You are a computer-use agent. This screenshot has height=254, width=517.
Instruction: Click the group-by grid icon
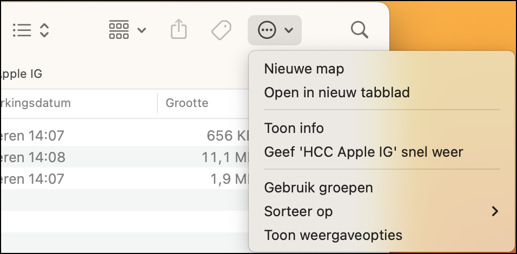(x=118, y=30)
